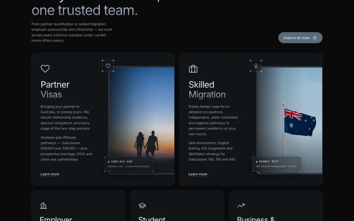Click the Points Test info tag
The image size is (354, 221).
tap(277, 164)
